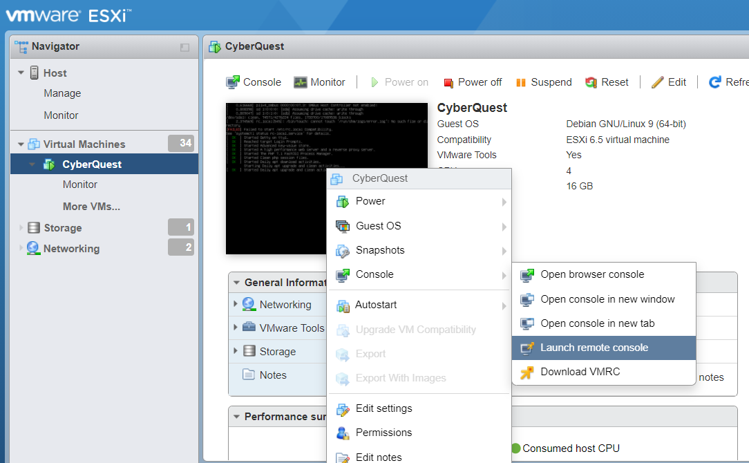Click the Permissions user icon
Image resolution: width=749 pixels, height=463 pixels.
coord(343,433)
